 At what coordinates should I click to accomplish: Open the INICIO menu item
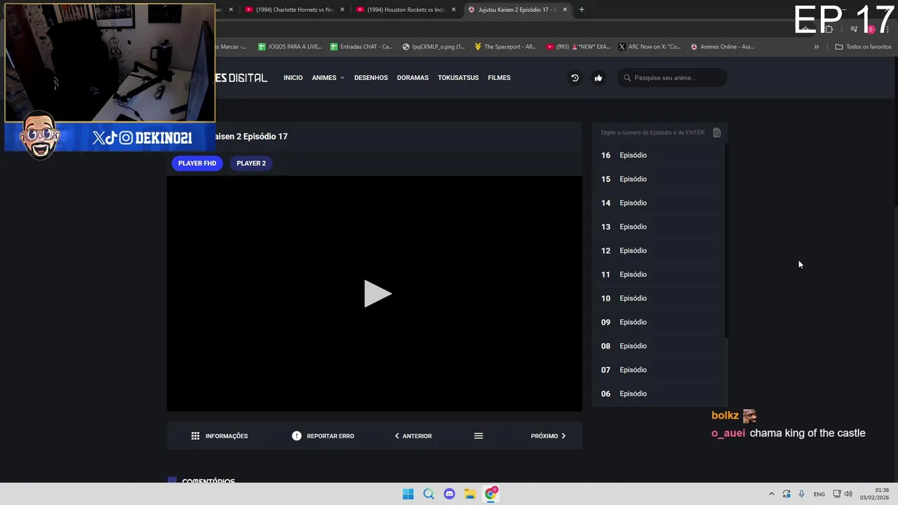(293, 78)
